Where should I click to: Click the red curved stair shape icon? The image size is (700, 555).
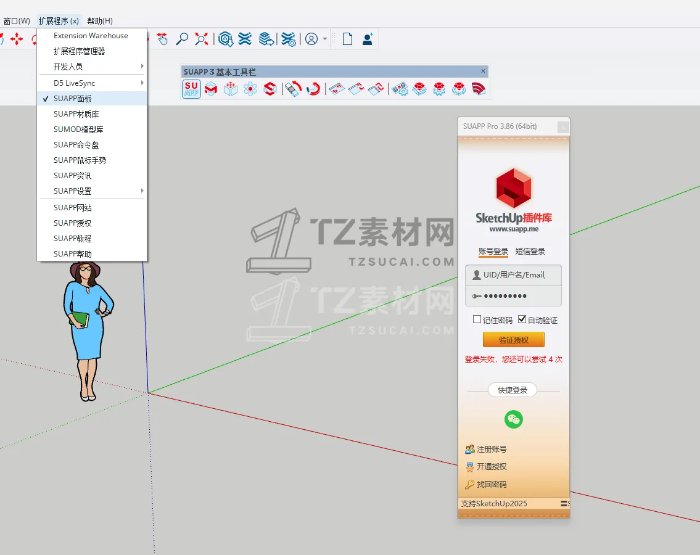pos(479,89)
